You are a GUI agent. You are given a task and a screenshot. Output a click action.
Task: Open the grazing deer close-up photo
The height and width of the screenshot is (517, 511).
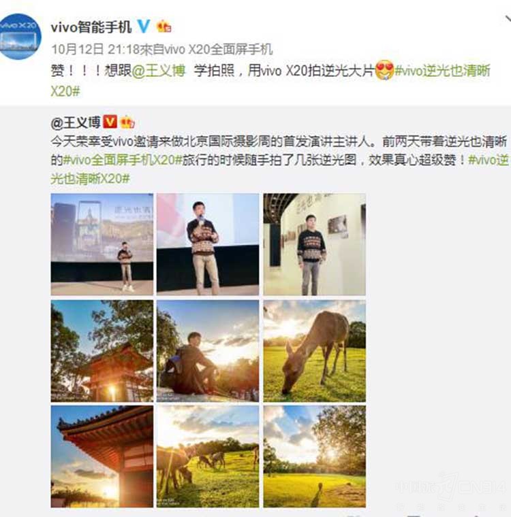coord(315,351)
